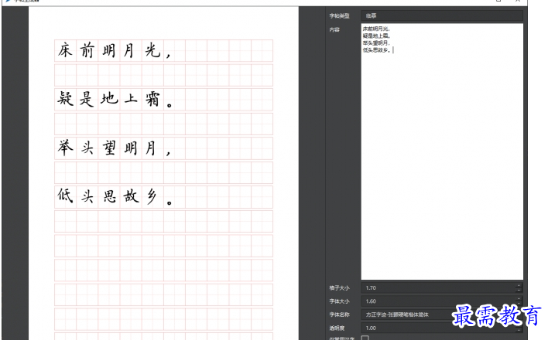Click the preview character 望 in the grid
The width and height of the screenshot is (548, 340).
[x=109, y=148]
